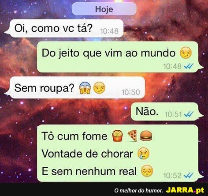Click the read checkmarks on 'Do jeito' message

tap(189, 66)
